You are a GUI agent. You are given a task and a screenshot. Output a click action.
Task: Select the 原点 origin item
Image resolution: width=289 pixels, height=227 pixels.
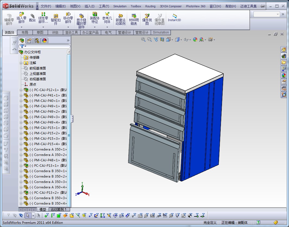click(x=33, y=85)
